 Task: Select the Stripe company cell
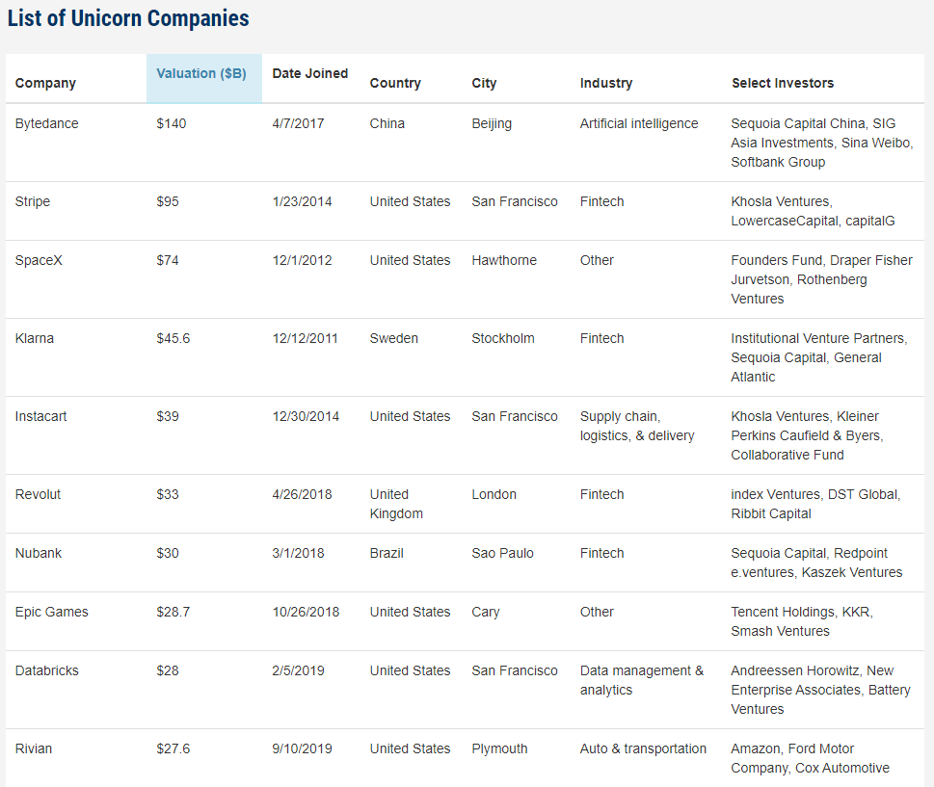33,201
